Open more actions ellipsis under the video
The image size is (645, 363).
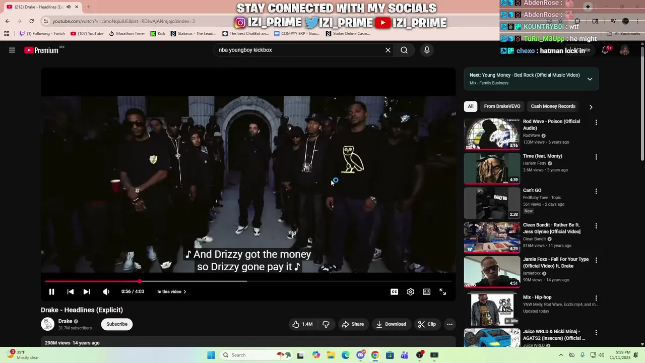(x=449, y=324)
